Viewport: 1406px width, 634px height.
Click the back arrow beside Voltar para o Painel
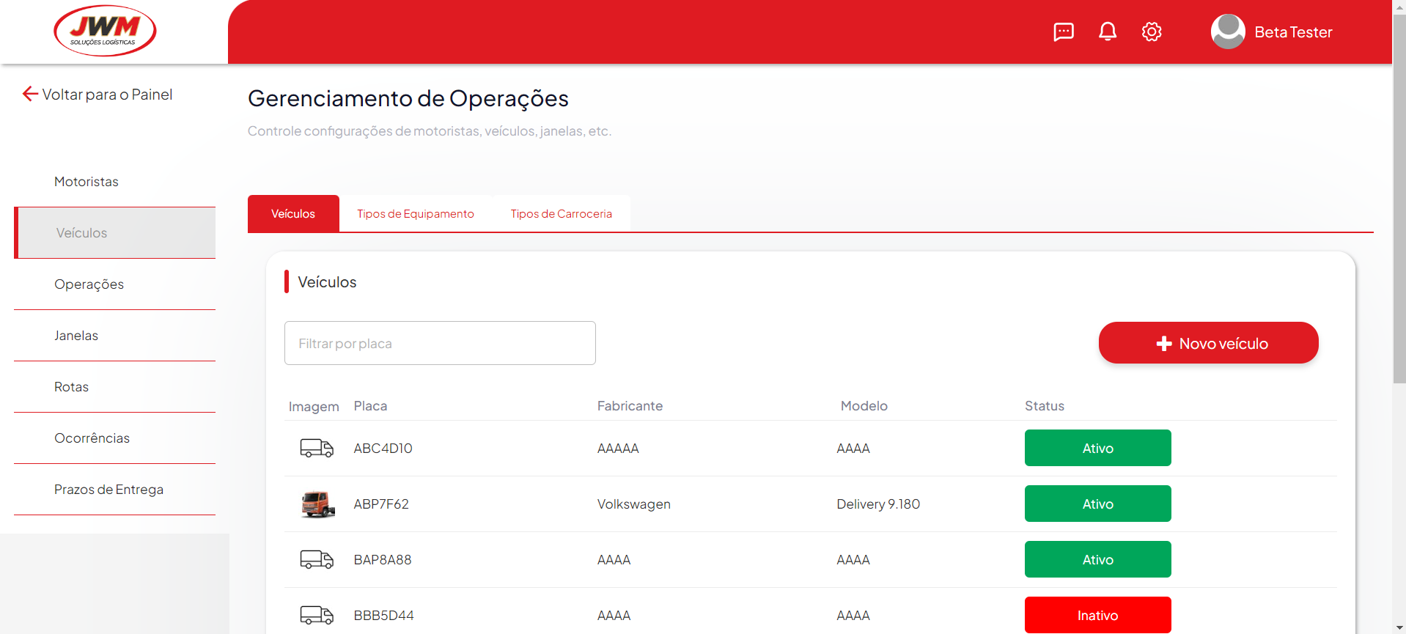tap(30, 94)
